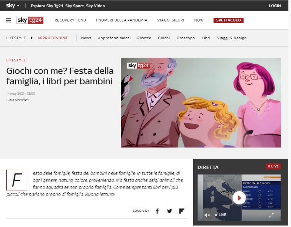Share article on Facebook

(157, 211)
